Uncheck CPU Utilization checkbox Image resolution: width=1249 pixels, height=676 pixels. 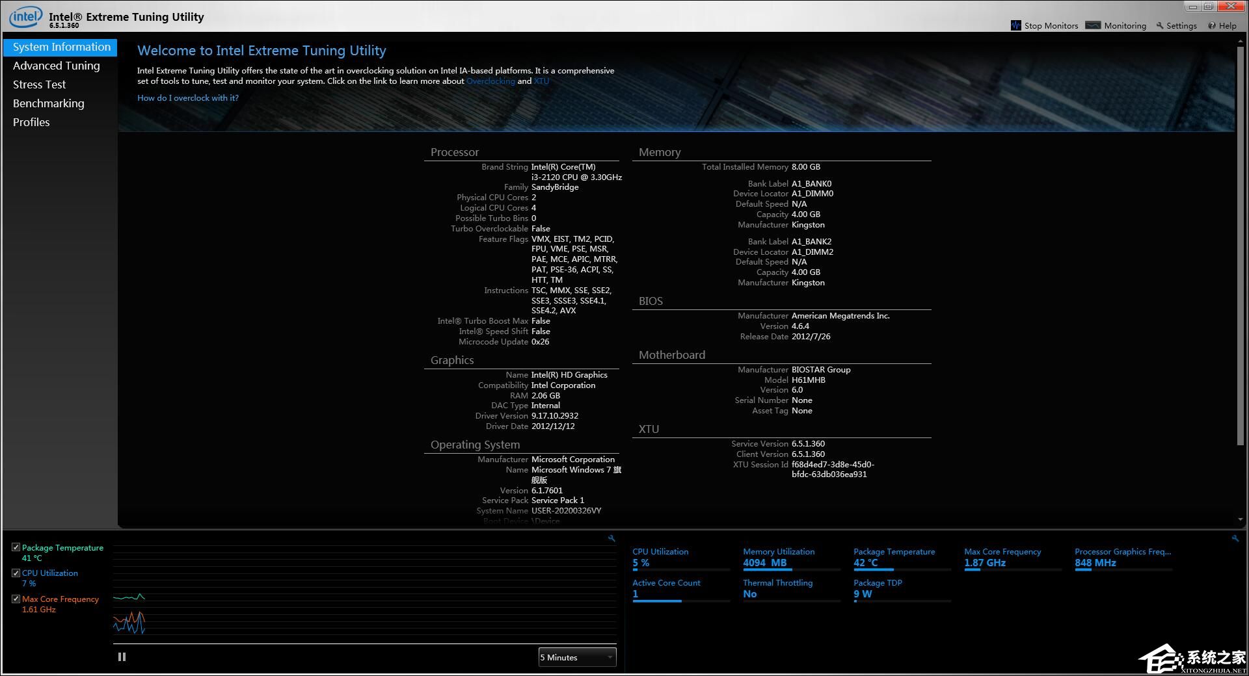(x=16, y=573)
